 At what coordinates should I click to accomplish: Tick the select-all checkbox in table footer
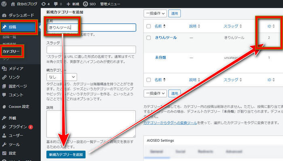pyautogui.click(x=148, y=80)
